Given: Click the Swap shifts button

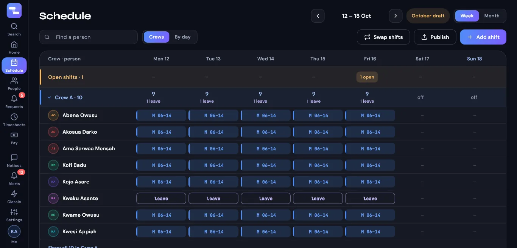Looking at the screenshot, I should (x=383, y=37).
